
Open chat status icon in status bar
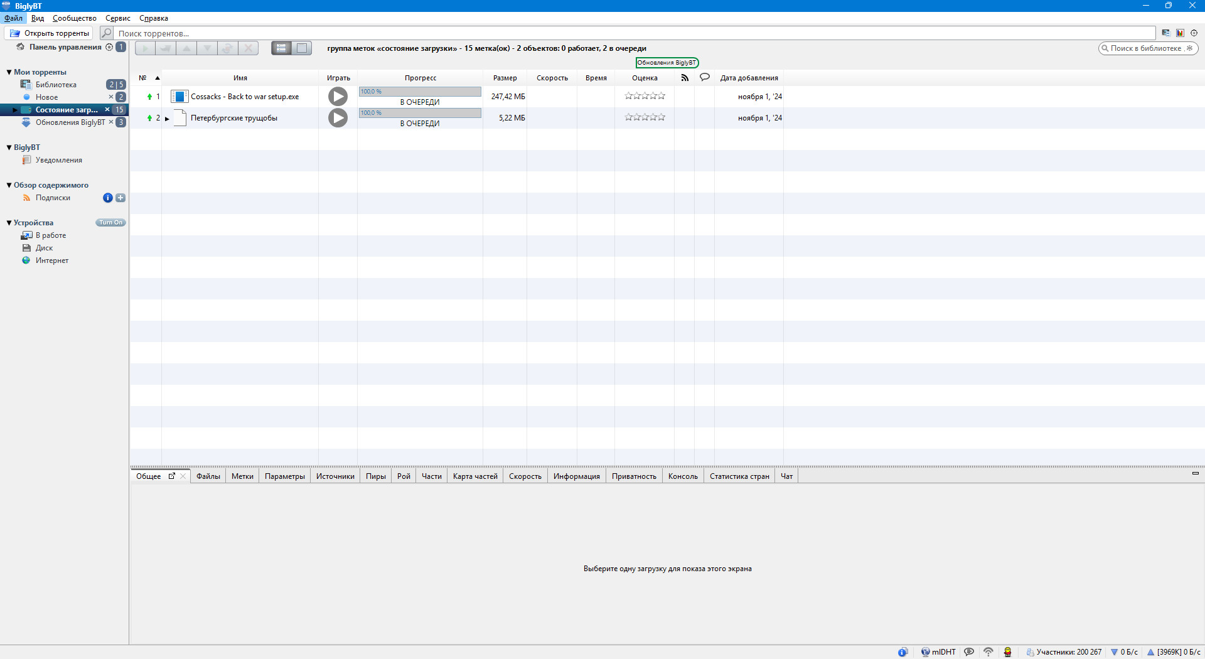click(969, 652)
